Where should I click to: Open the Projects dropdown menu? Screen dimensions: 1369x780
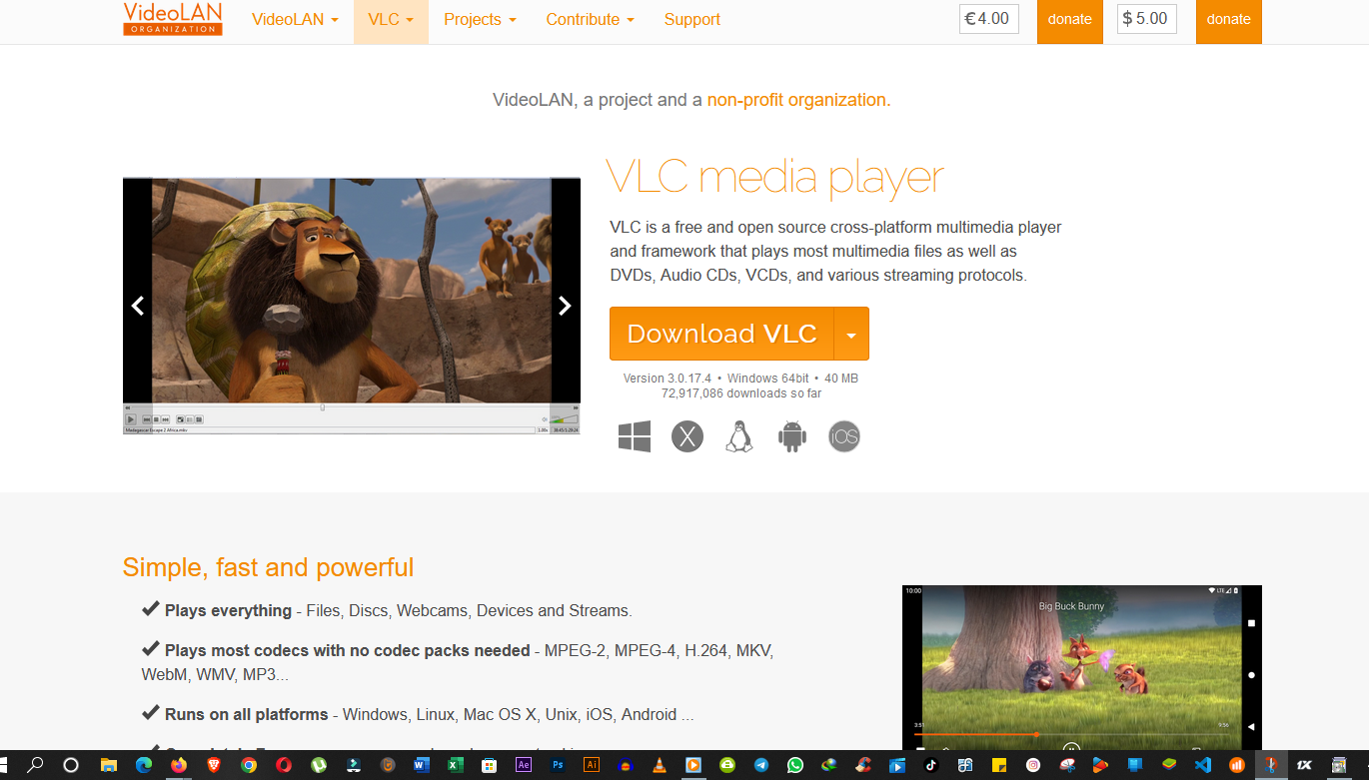480,20
